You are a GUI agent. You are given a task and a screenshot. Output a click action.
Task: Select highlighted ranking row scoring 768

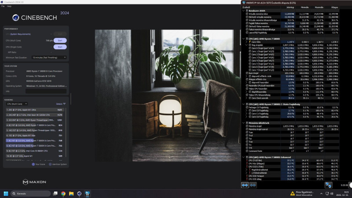35,141
